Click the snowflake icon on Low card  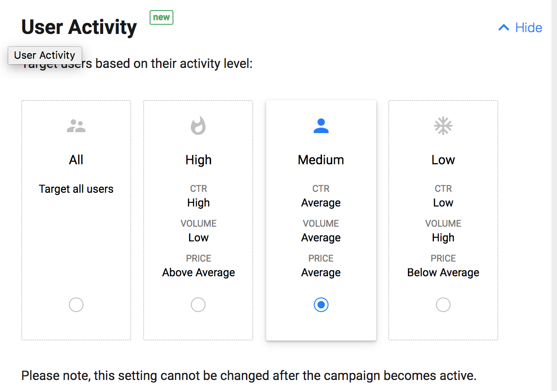click(443, 126)
